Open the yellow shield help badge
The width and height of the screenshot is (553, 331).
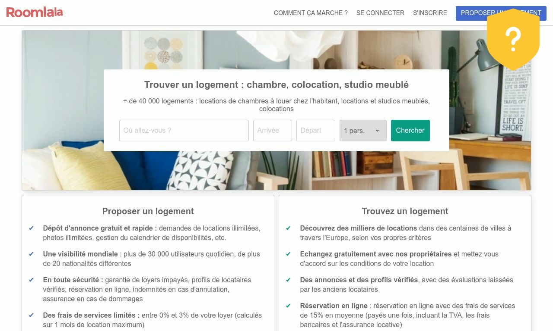pos(513,39)
